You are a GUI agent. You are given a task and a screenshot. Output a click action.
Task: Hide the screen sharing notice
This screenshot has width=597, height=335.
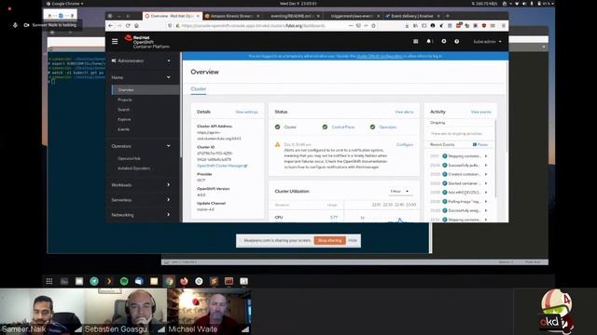[x=353, y=240]
